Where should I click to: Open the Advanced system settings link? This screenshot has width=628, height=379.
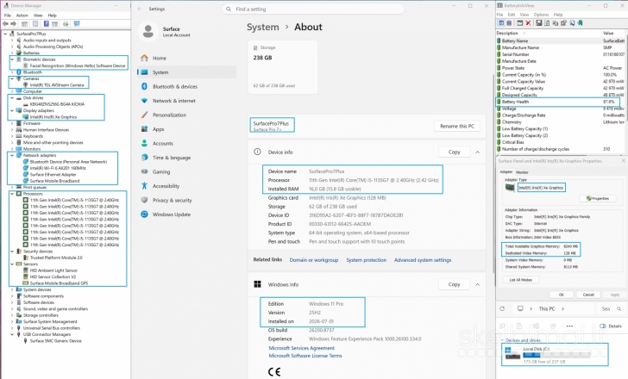(423, 260)
